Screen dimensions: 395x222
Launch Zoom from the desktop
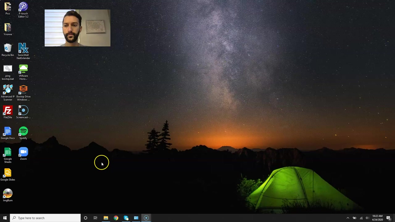pos(23,154)
